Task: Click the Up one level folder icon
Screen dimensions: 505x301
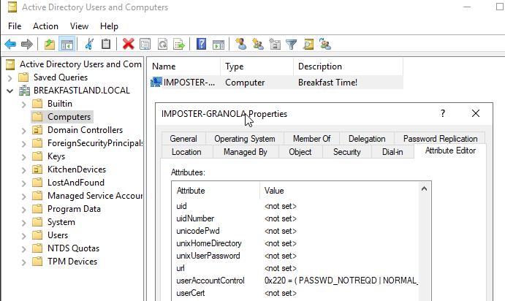Action: [x=50, y=44]
